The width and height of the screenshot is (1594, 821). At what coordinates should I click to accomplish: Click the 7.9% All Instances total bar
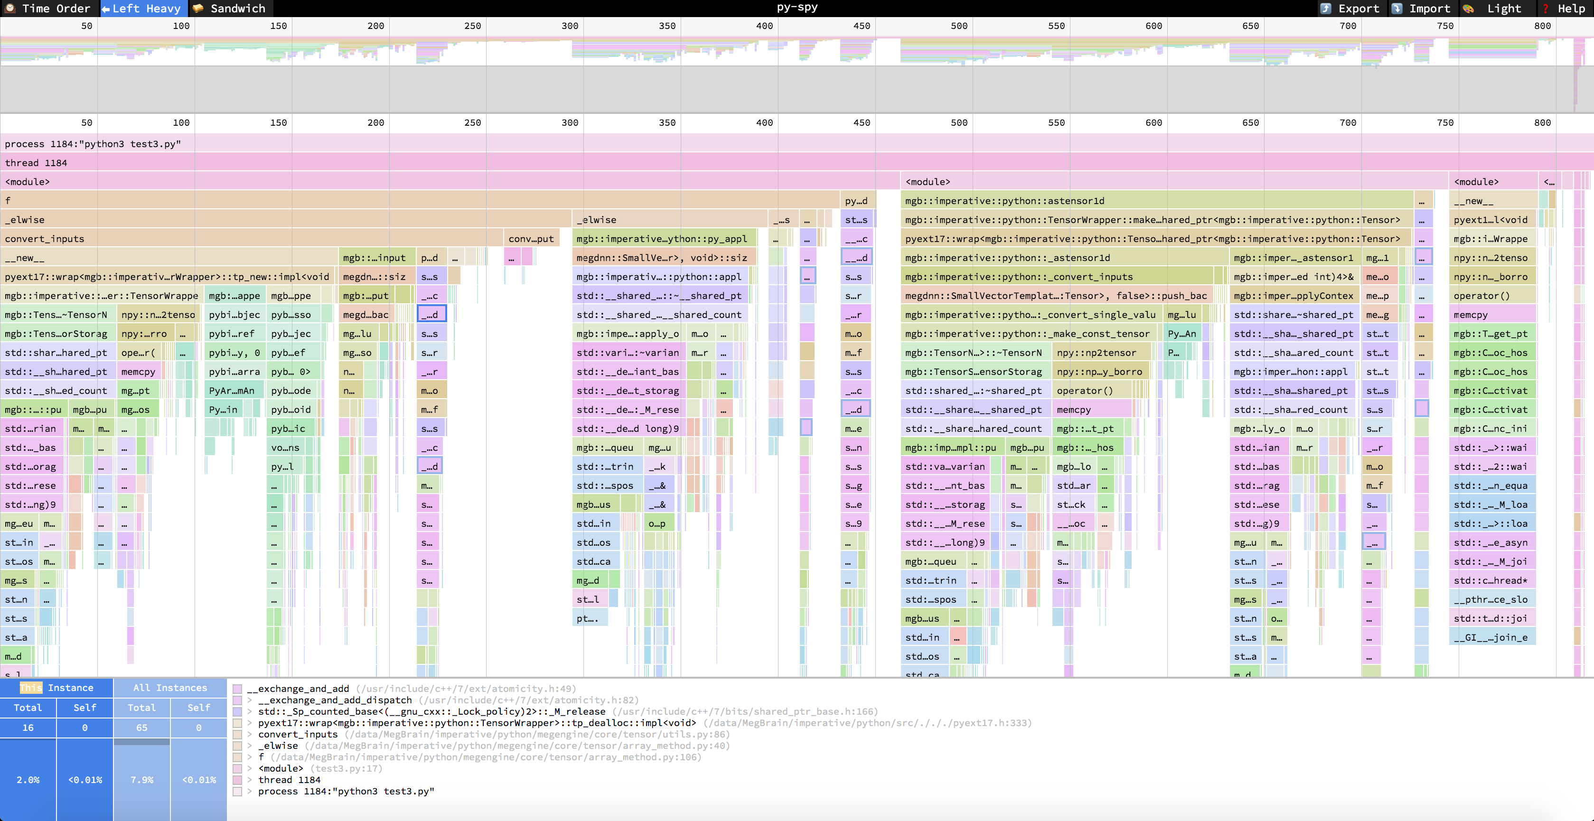coord(142,780)
